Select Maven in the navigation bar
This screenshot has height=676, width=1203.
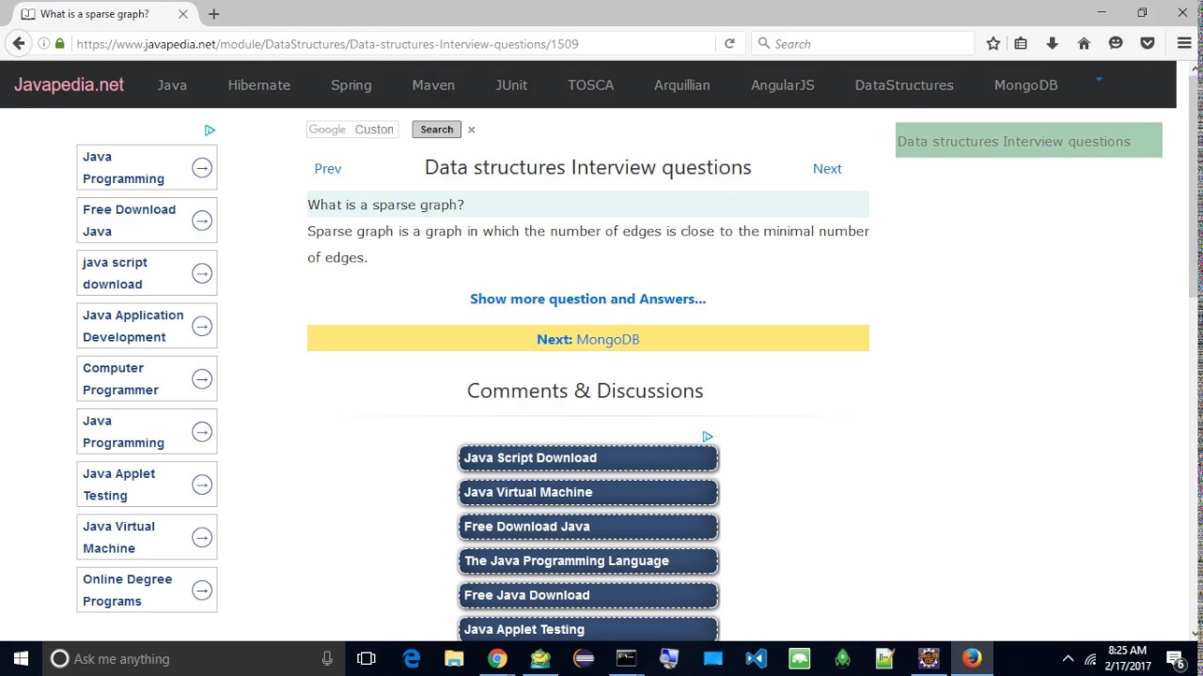click(x=433, y=84)
